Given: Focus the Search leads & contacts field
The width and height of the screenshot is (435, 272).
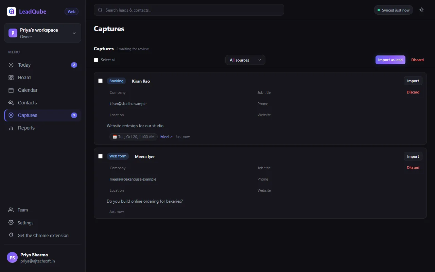Looking at the screenshot, I should [x=189, y=10].
